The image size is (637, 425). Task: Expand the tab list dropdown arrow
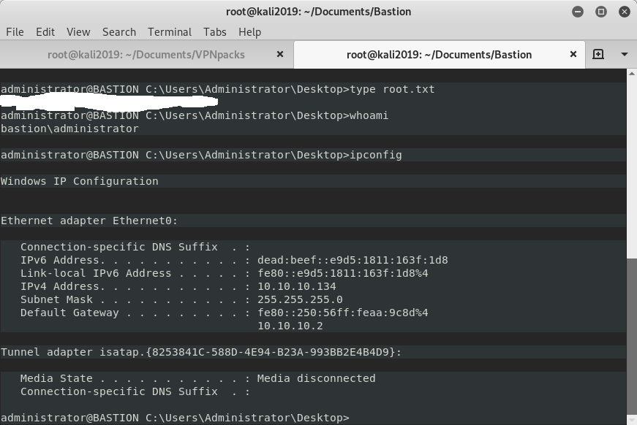625,54
